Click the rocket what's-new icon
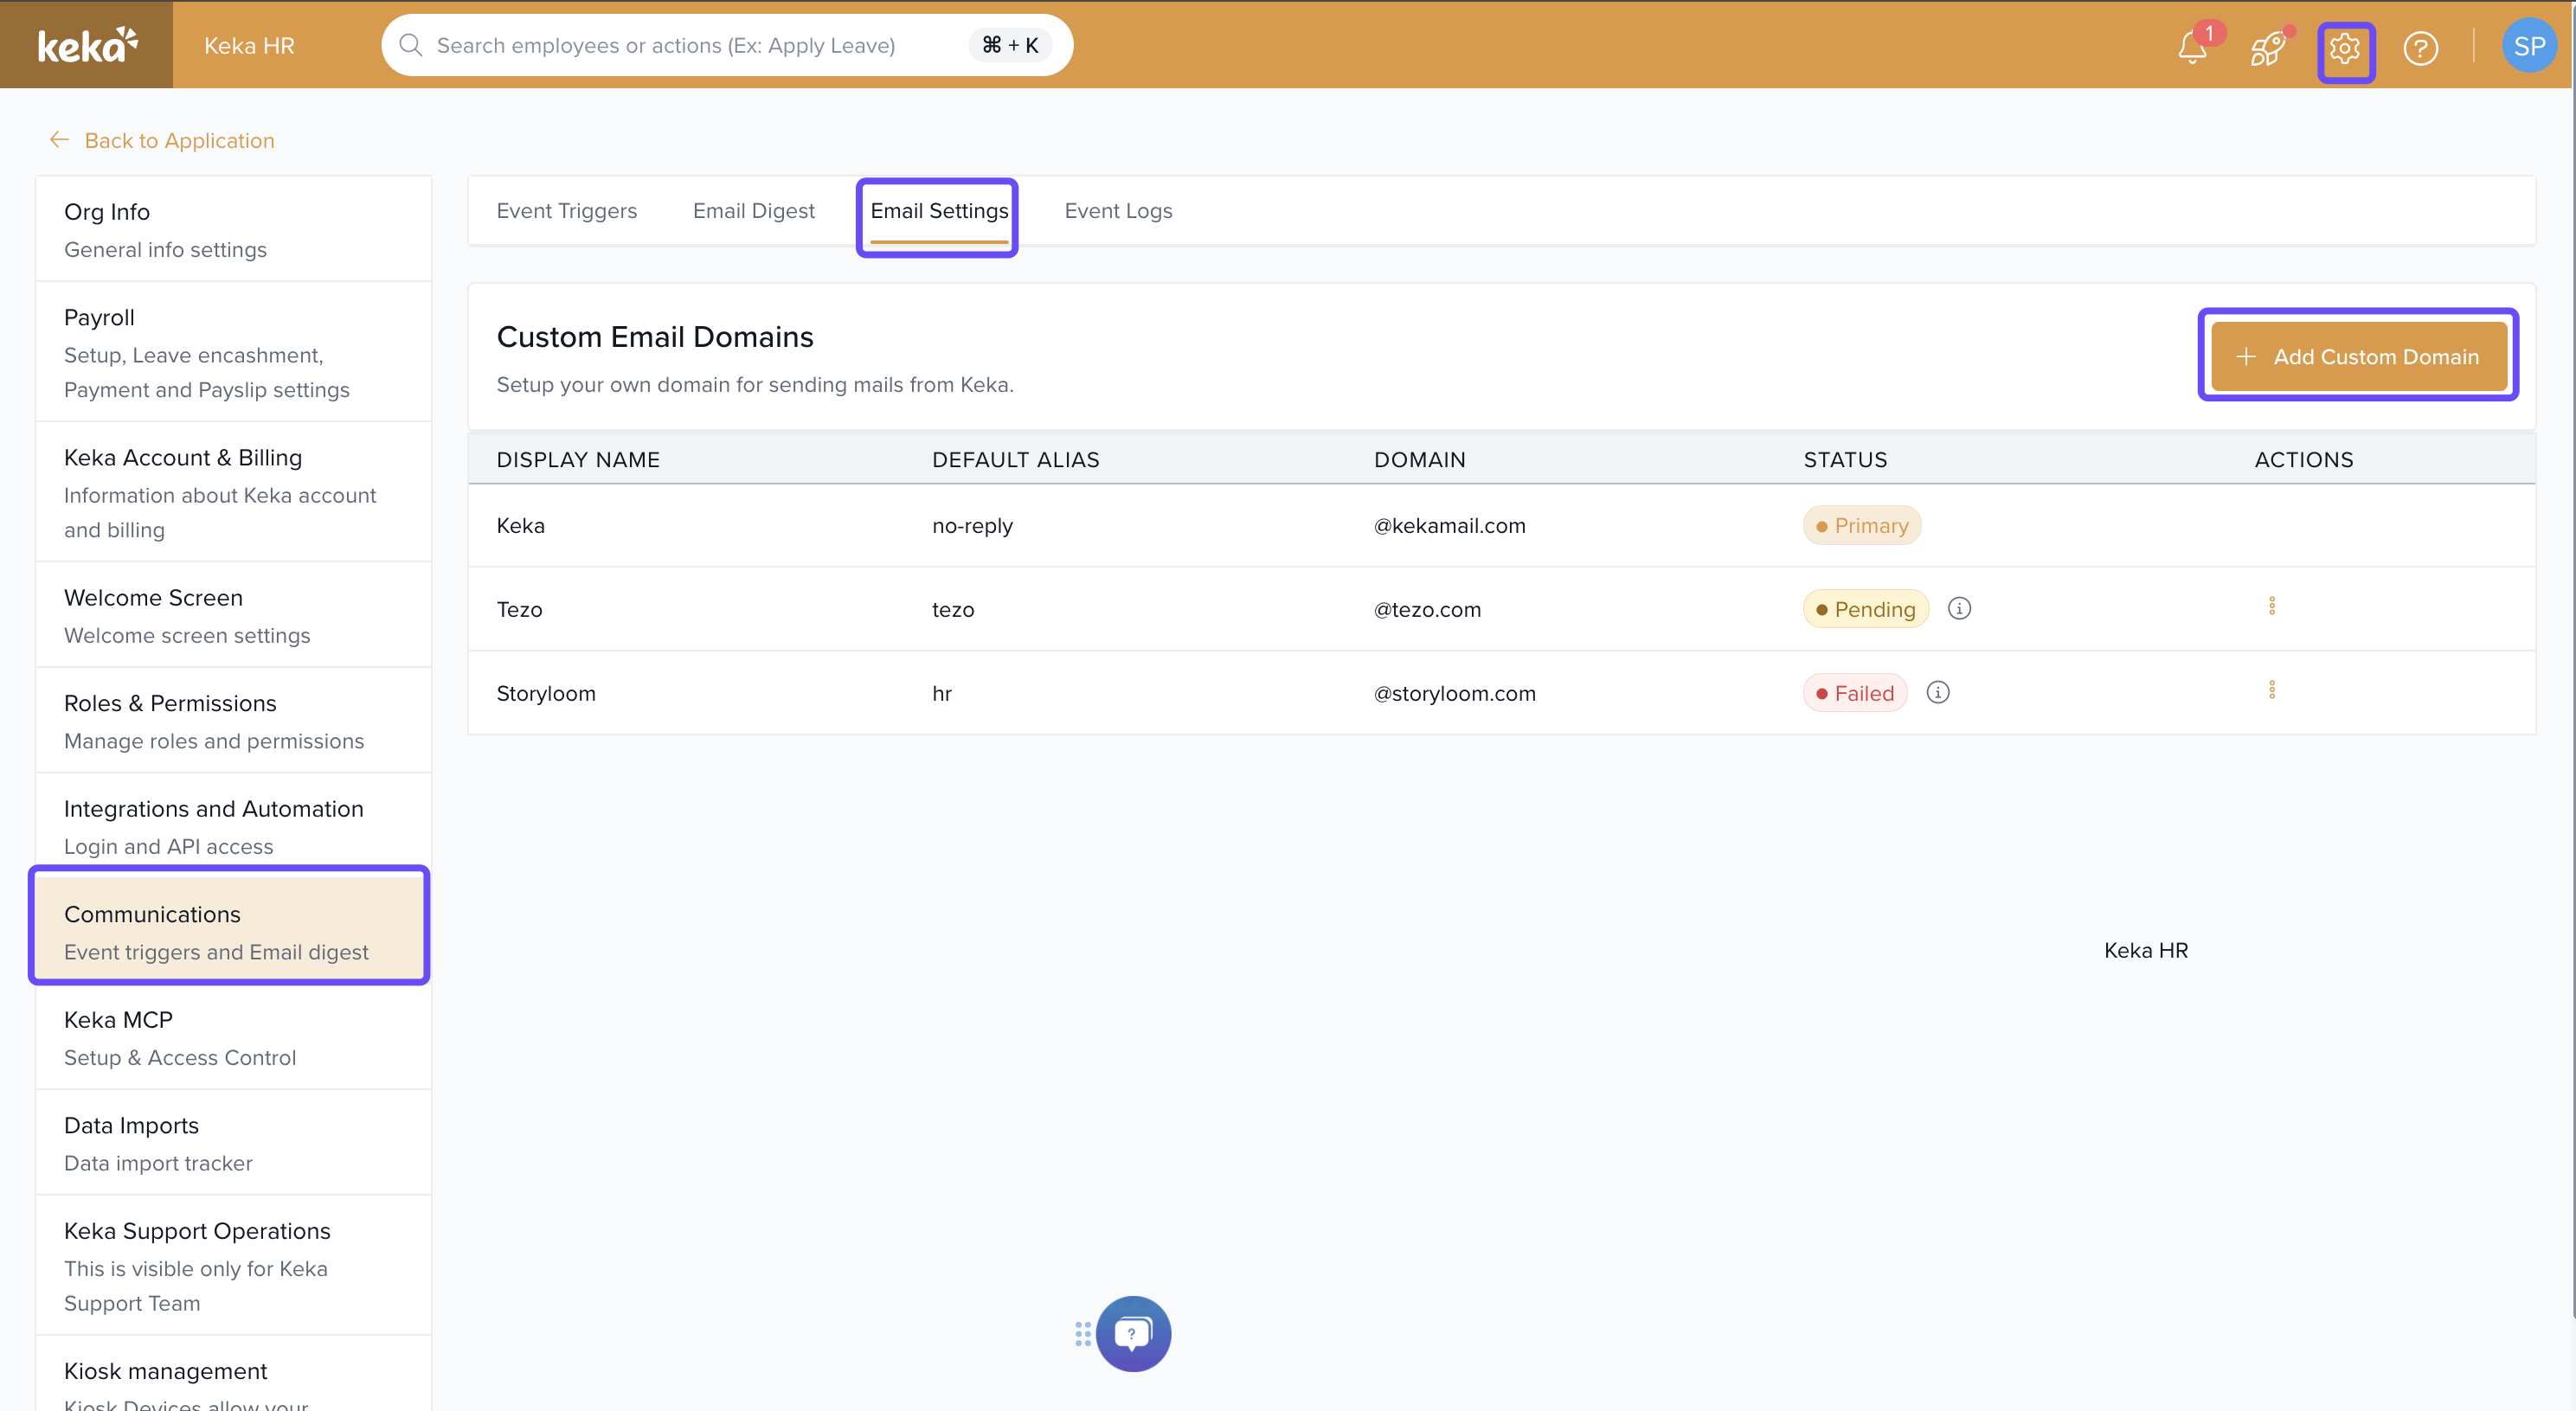 point(2268,47)
